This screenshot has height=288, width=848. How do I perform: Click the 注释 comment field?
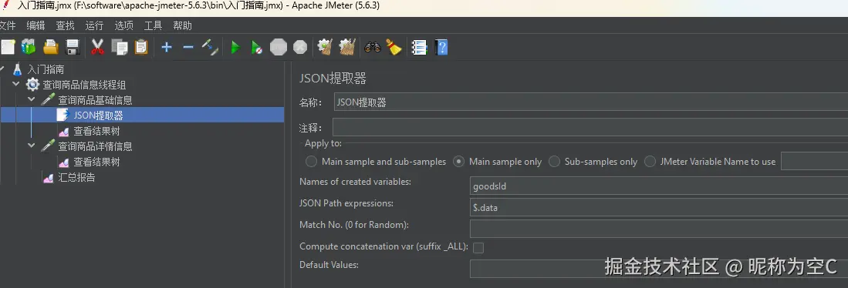coord(590,127)
